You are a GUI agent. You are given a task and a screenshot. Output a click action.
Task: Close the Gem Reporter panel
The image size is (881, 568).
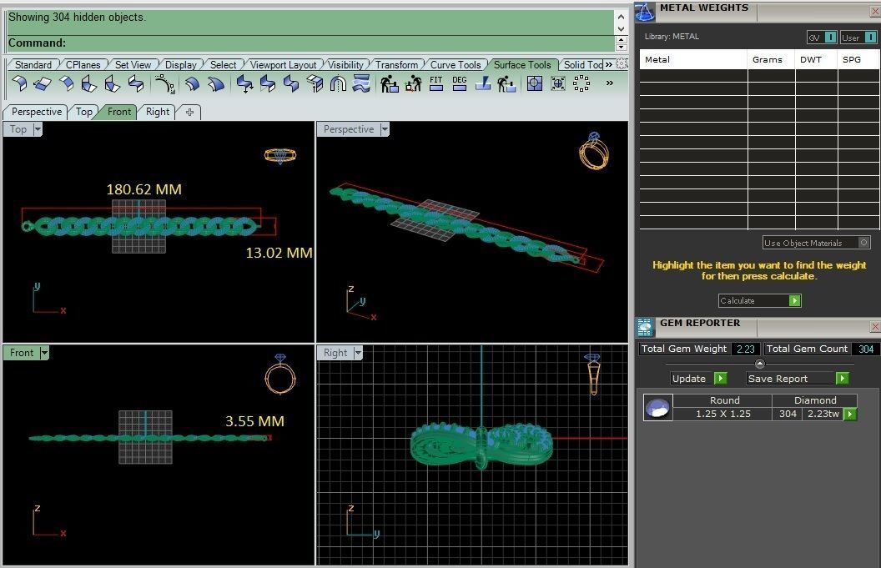tap(875, 326)
